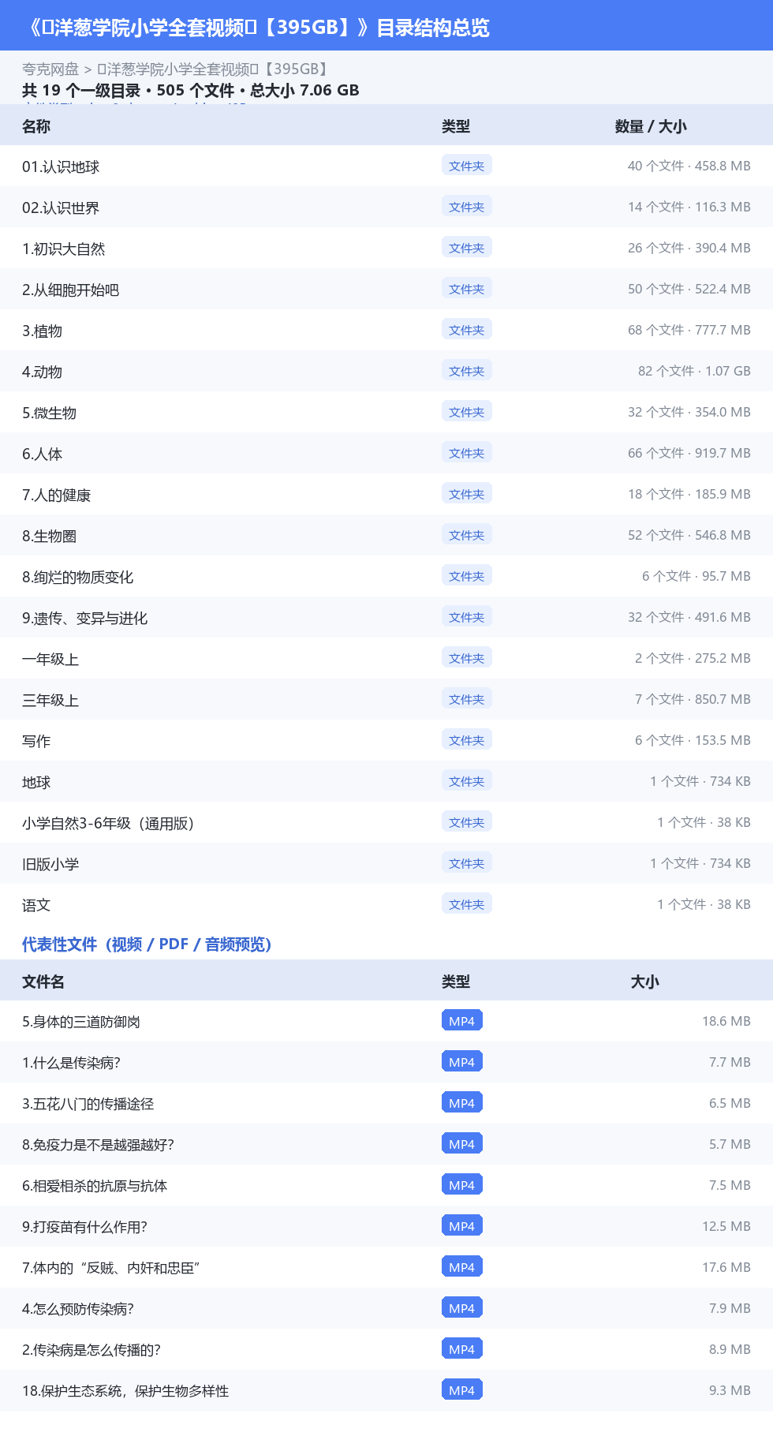Image resolution: width=773 pixels, height=1436 pixels.
Task: Click the MP4 badge for 9.打疫苗有什么作用?
Action: point(462,1226)
